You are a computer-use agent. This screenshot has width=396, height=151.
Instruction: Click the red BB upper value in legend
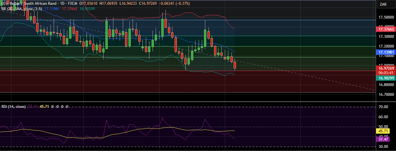pos(70,9)
